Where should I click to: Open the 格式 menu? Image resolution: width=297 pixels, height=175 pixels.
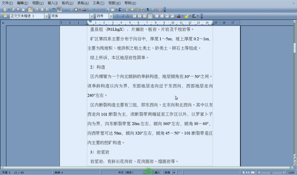tap(68, 3)
